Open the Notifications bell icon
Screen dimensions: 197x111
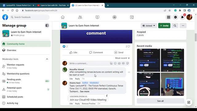click(x=183, y=17)
